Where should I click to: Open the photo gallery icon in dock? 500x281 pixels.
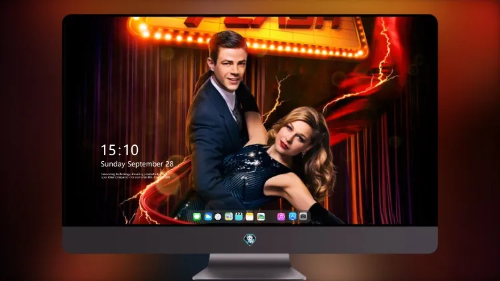click(x=261, y=216)
